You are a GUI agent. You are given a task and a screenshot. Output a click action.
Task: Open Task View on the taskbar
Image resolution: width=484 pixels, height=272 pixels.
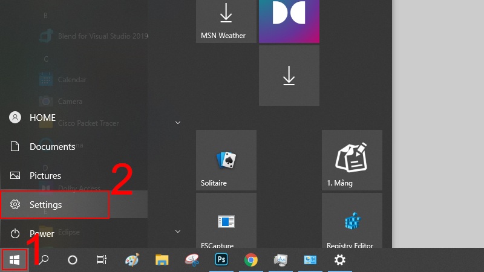point(102,260)
